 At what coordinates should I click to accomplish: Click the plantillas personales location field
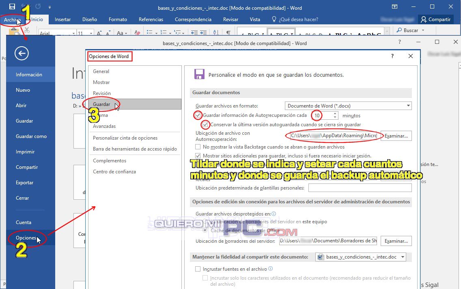(x=360, y=188)
